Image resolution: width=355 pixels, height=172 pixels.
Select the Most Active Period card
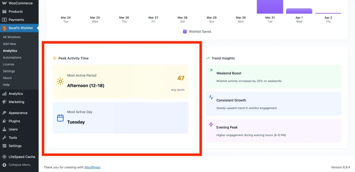[120, 81]
